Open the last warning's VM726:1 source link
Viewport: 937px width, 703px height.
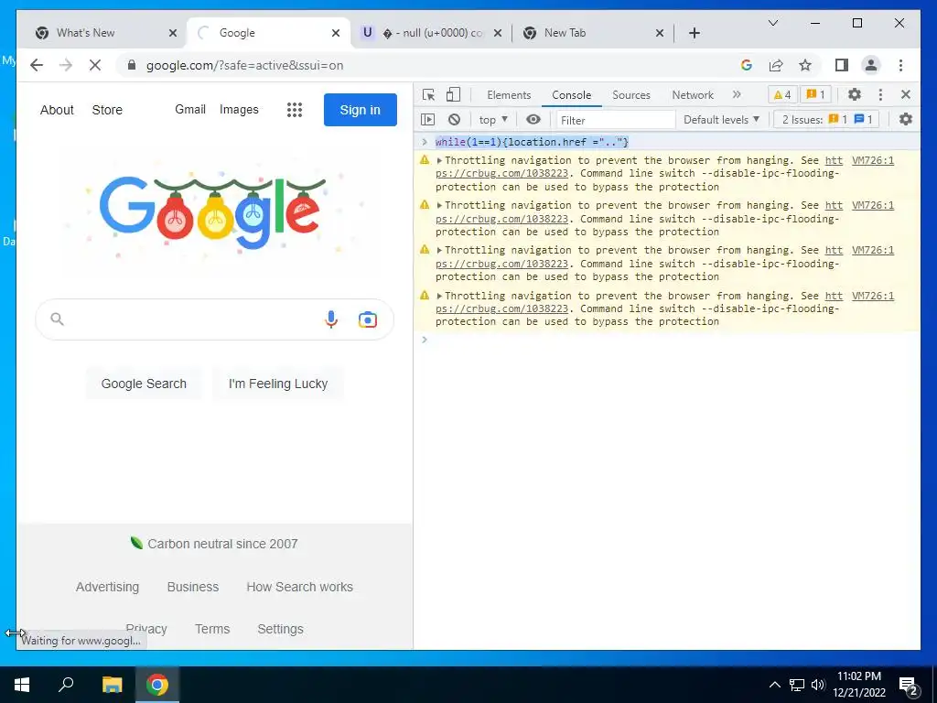coord(872,296)
